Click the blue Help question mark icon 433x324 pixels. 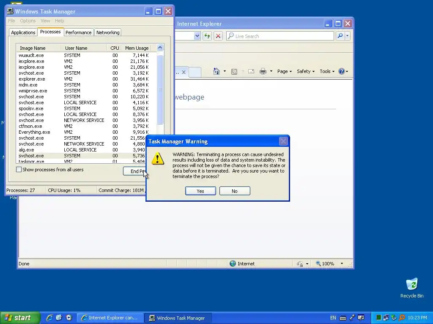click(342, 71)
